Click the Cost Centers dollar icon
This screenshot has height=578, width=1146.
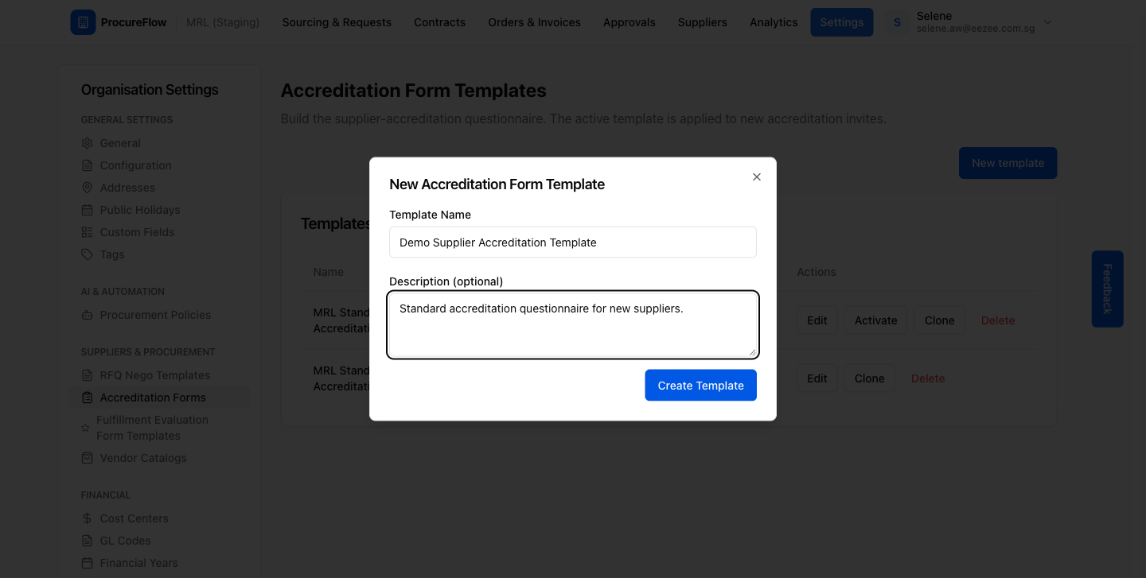pyautogui.click(x=87, y=518)
